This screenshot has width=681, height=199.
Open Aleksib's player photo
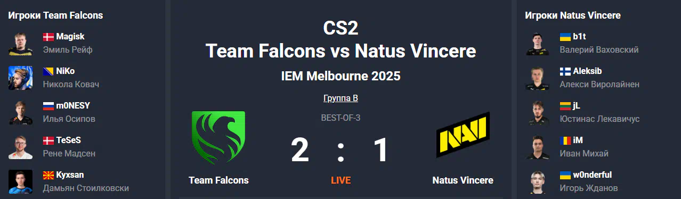[x=538, y=78]
